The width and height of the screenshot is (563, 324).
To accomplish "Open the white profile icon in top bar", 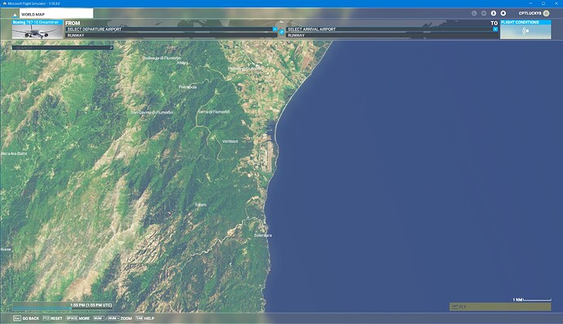I will [494, 13].
